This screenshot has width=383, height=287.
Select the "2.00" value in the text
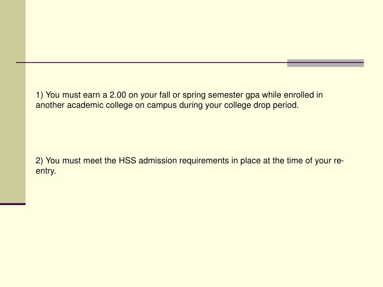118,95
